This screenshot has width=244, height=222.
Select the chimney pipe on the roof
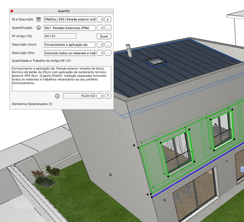pyautogui.click(x=129, y=50)
